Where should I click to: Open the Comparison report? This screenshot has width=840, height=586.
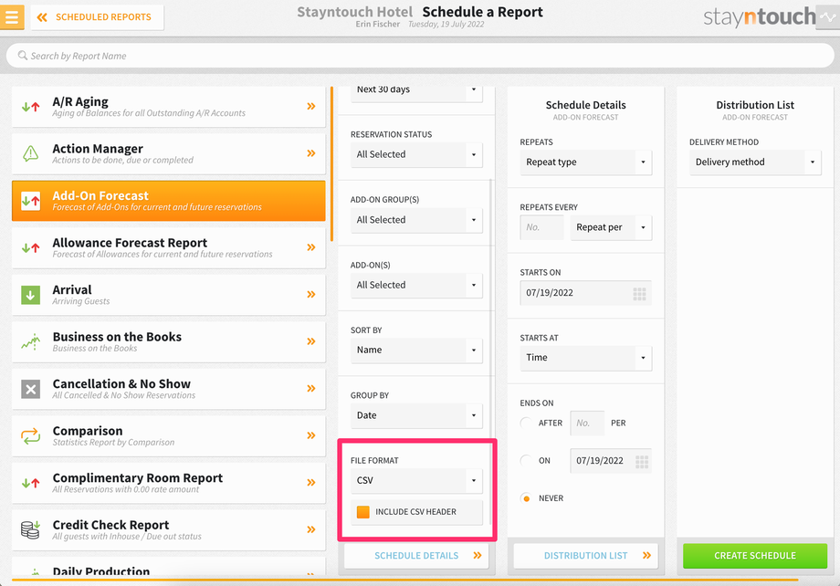pyautogui.click(x=168, y=436)
